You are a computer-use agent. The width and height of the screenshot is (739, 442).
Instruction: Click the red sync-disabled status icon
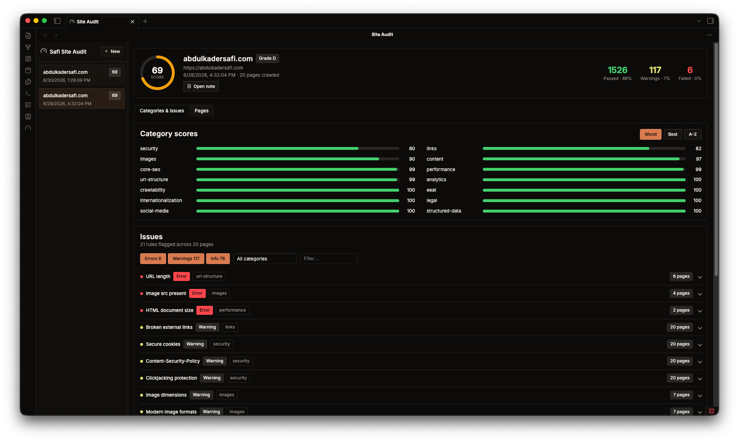tap(712, 411)
